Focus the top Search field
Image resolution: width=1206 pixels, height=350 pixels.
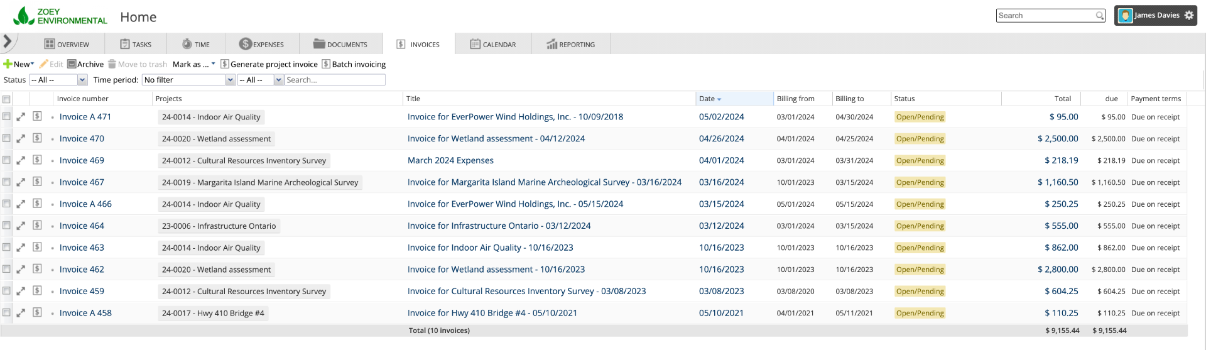coord(1046,16)
